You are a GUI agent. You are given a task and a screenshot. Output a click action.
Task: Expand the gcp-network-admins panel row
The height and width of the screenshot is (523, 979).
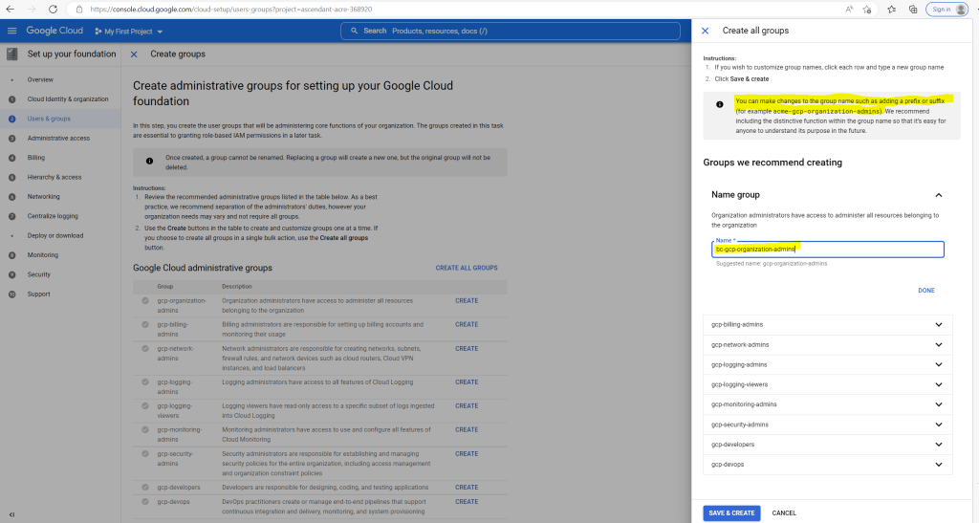827,344
